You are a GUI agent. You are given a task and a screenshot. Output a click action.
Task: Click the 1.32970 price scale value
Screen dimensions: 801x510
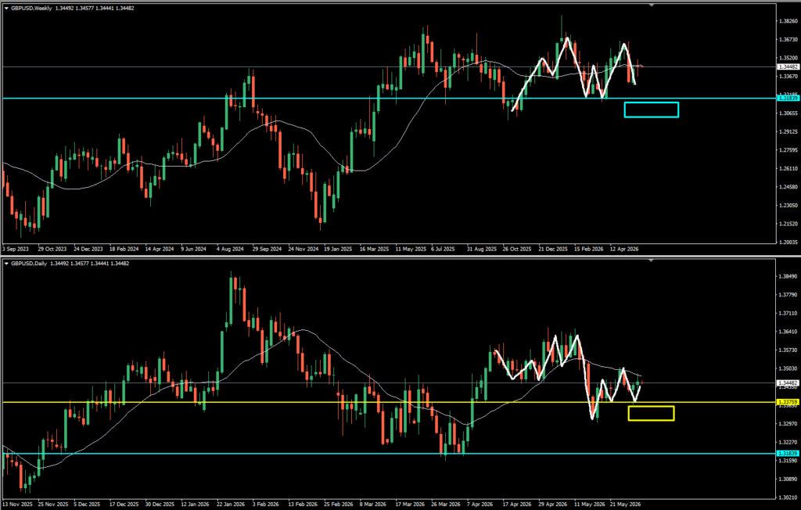[x=788, y=424]
